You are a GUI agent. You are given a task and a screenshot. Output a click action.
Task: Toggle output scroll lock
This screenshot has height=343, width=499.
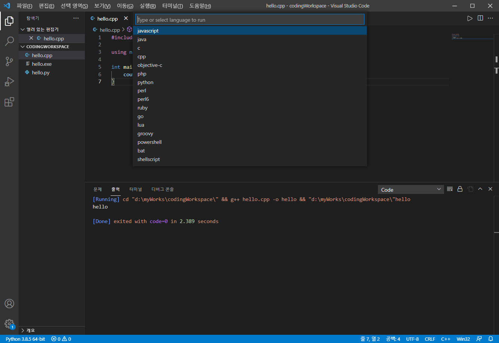coord(460,189)
